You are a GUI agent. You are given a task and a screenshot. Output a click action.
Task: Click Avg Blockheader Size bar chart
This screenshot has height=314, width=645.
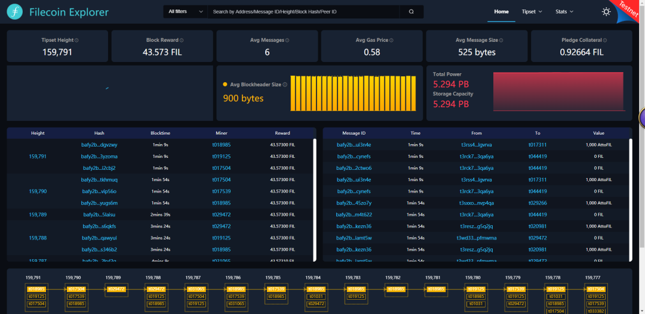coord(354,93)
